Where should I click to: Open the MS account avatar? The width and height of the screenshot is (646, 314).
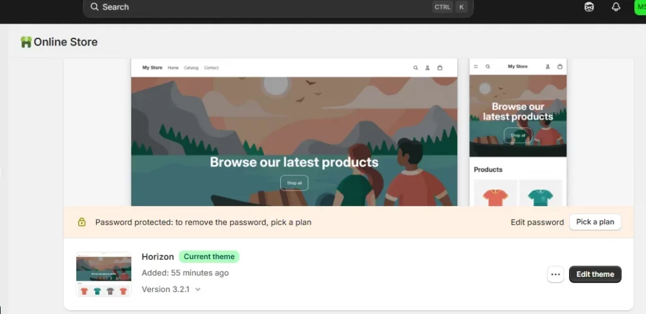[x=640, y=7]
